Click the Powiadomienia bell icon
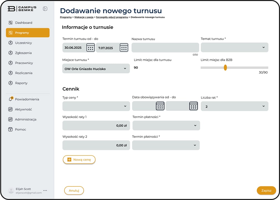 (x=11, y=99)
